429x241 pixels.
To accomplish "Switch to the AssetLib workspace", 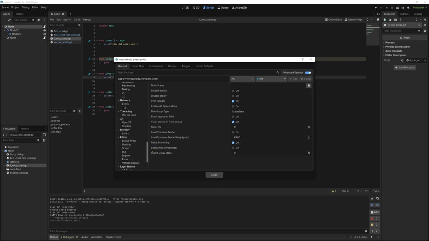I will point(239,7).
